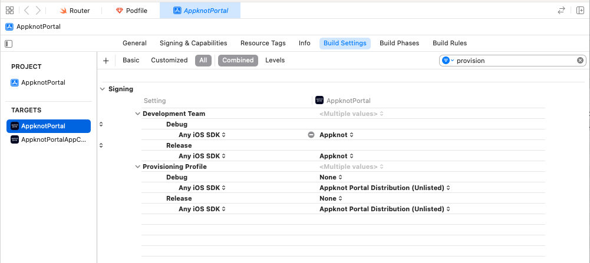This screenshot has width=590, height=263.
Task: Select the AppknotPortal project tab
Action: [200, 11]
